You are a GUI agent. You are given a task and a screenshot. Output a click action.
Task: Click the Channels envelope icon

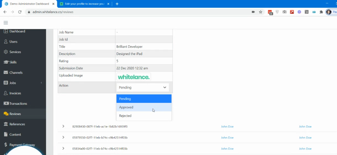[6, 73]
